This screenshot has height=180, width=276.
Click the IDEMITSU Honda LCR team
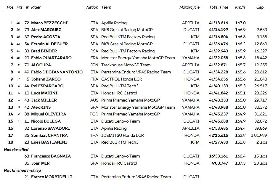pos(123,135)
